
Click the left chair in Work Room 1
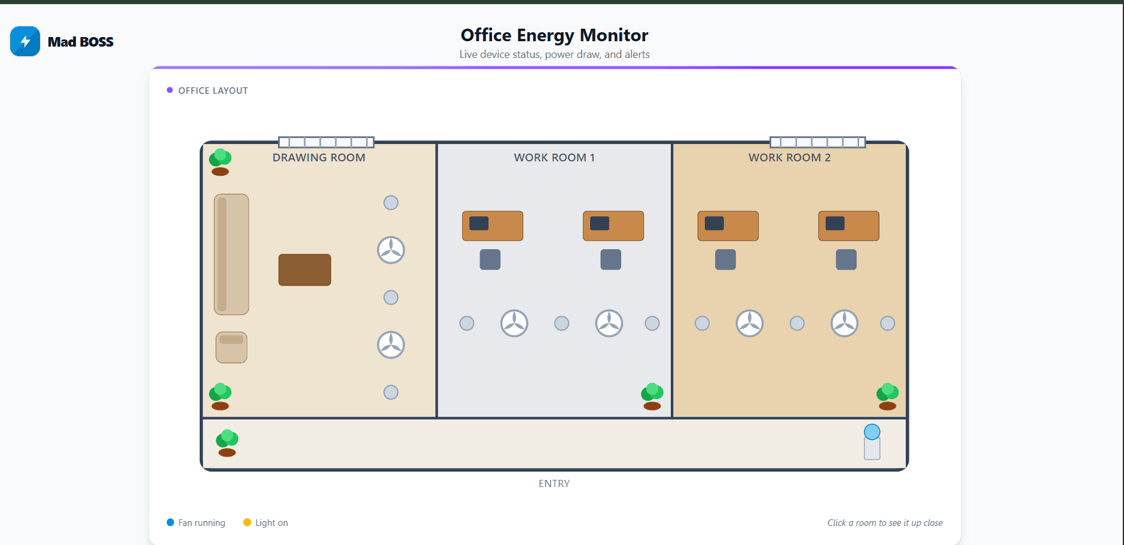click(x=490, y=259)
